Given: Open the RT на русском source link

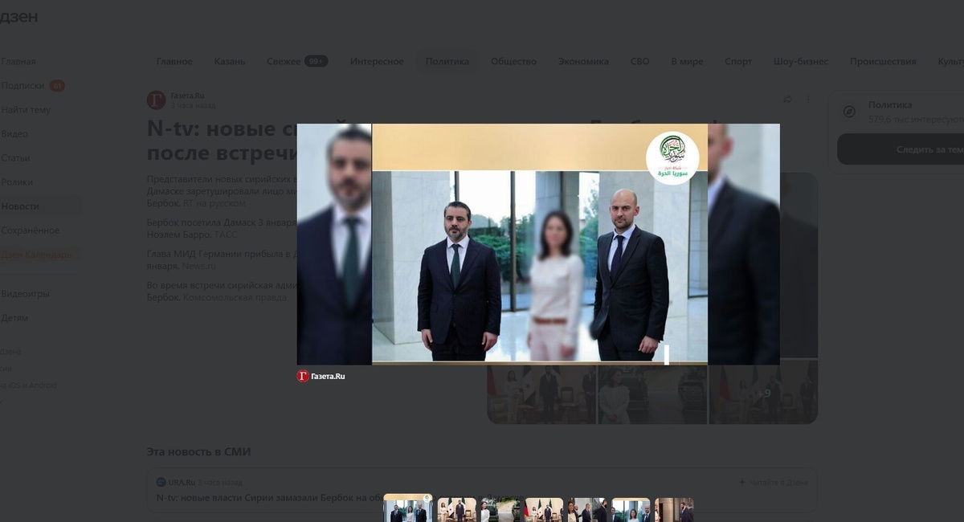Looking at the screenshot, I should click(x=214, y=203).
